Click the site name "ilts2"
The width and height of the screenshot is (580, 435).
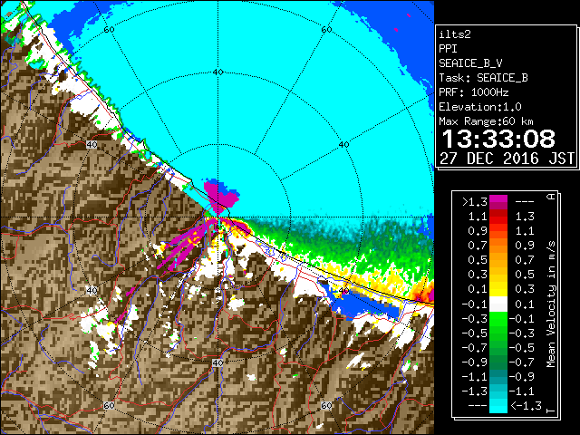[x=455, y=34]
